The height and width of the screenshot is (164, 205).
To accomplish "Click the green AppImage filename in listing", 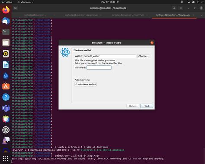I will click(102, 150).
